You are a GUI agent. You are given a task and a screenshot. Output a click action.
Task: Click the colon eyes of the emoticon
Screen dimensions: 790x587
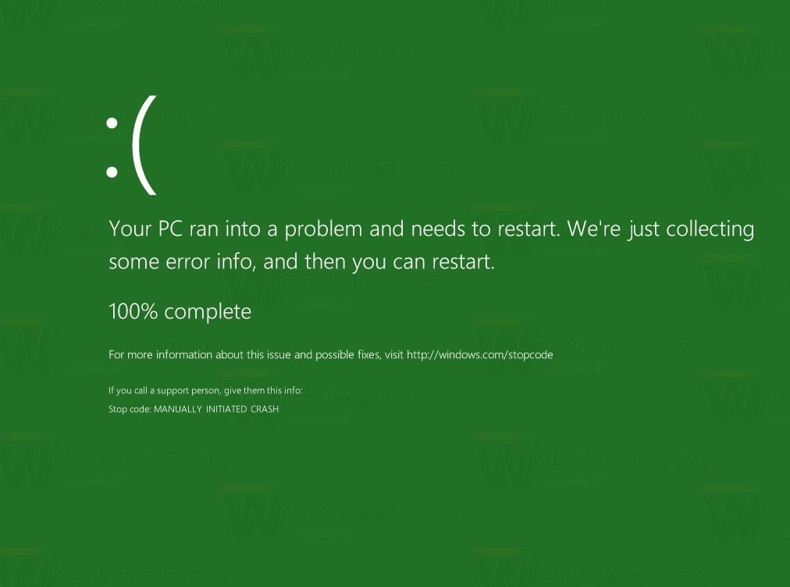point(112,147)
